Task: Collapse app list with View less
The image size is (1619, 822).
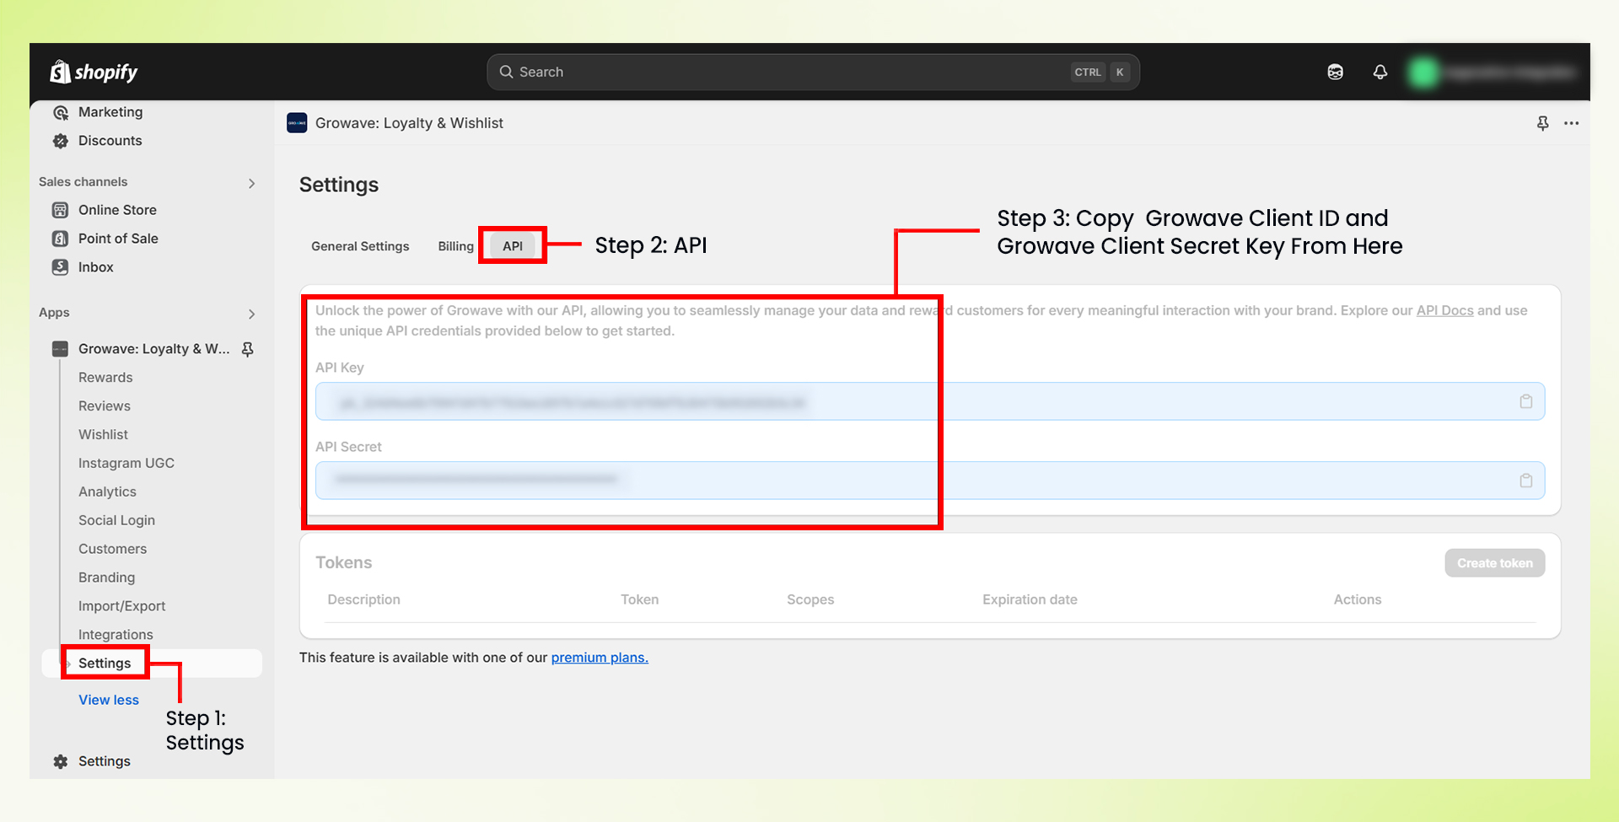Action: [108, 699]
